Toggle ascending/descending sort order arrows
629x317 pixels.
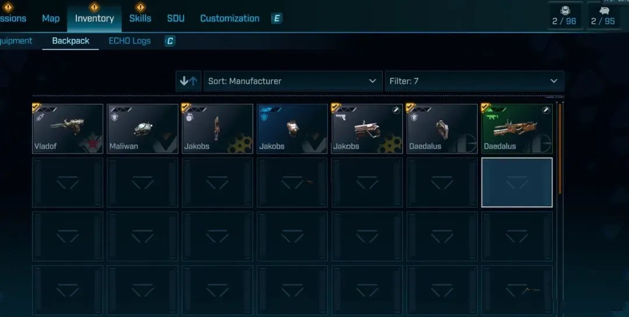pyautogui.click(x=188, y=81)
